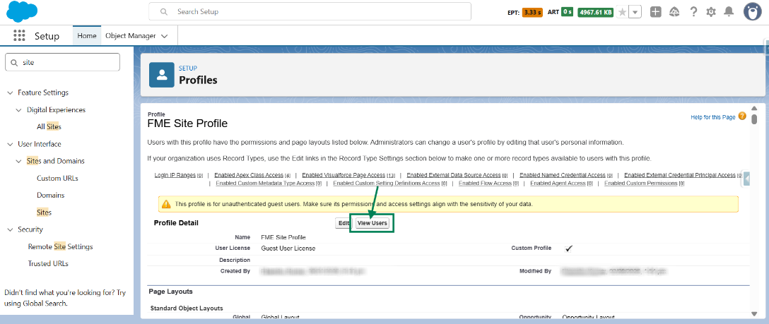This screenshot has width=769, height=324.
Task: Click the Page Layouts section heading
Action: (x=170, y=292)
